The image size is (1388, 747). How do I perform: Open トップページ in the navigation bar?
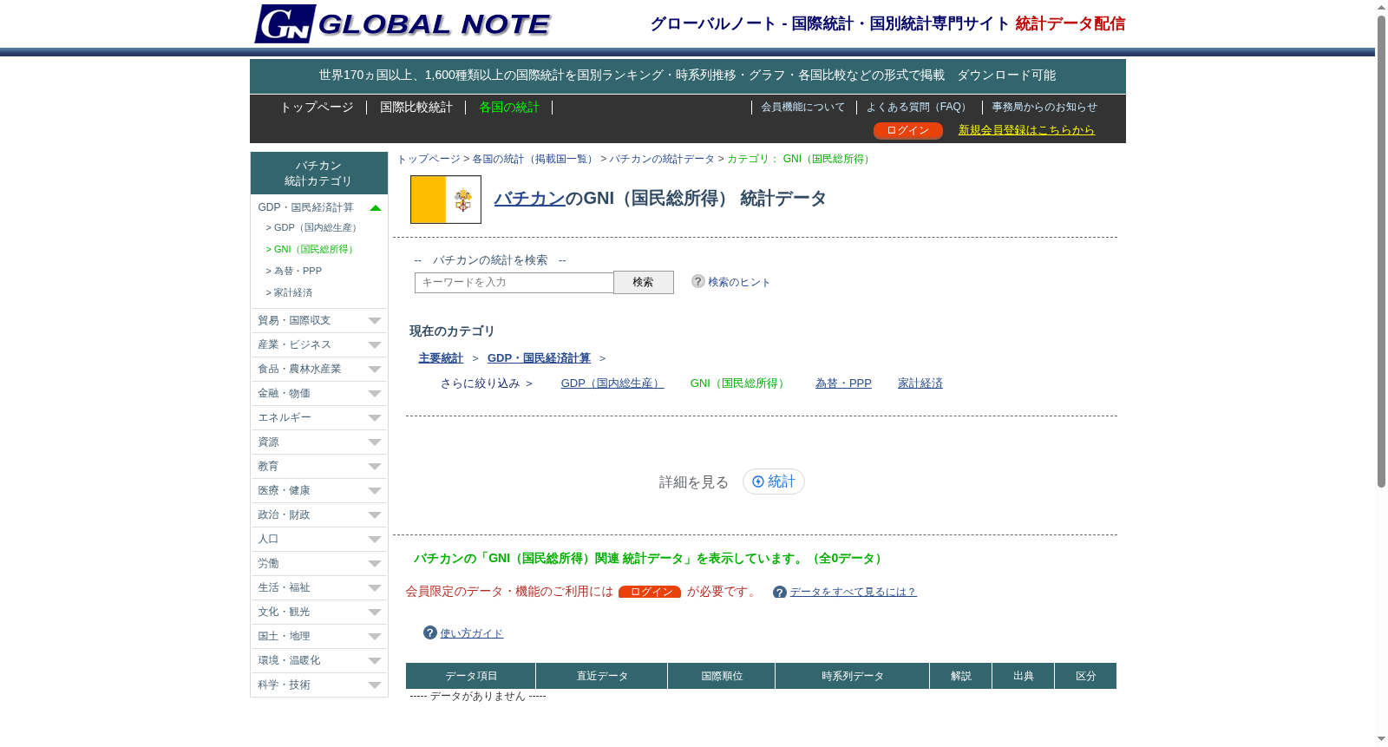pyautogui.click(x=317, y=107)
